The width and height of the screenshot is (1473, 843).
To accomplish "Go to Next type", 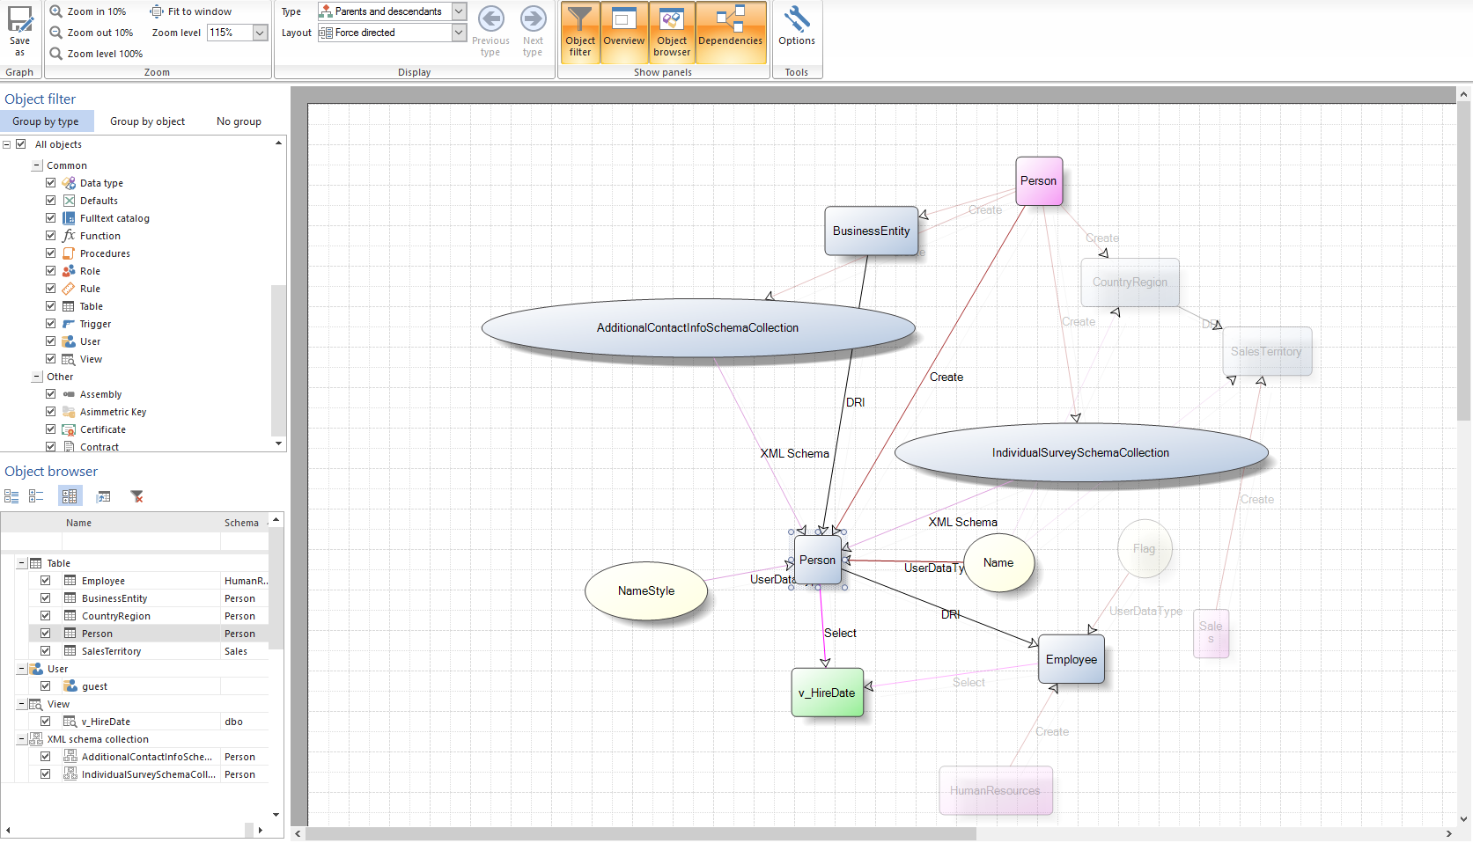I will (x=533, y=32).
